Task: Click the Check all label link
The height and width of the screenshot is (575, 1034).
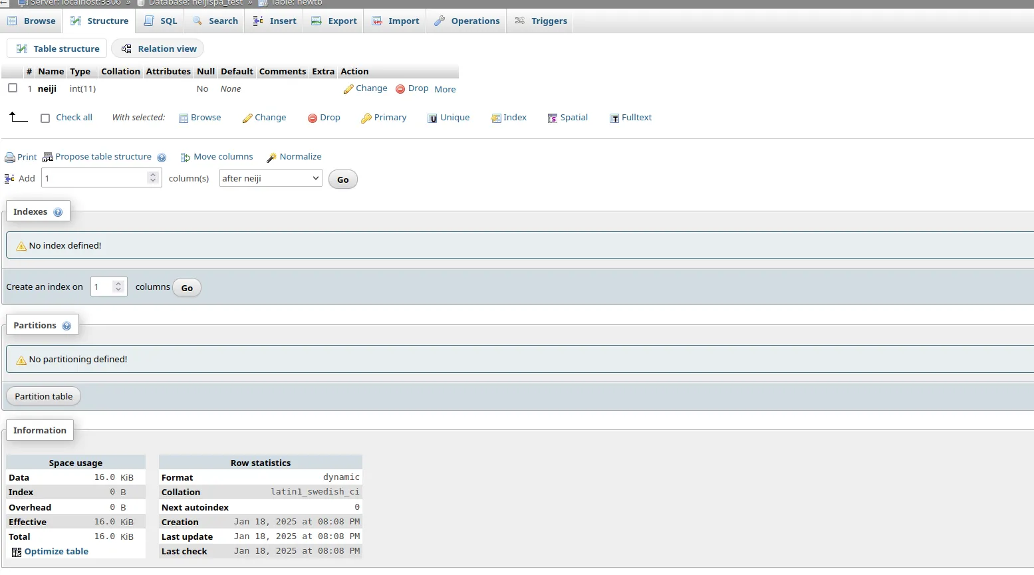Action: click(74, 117)
